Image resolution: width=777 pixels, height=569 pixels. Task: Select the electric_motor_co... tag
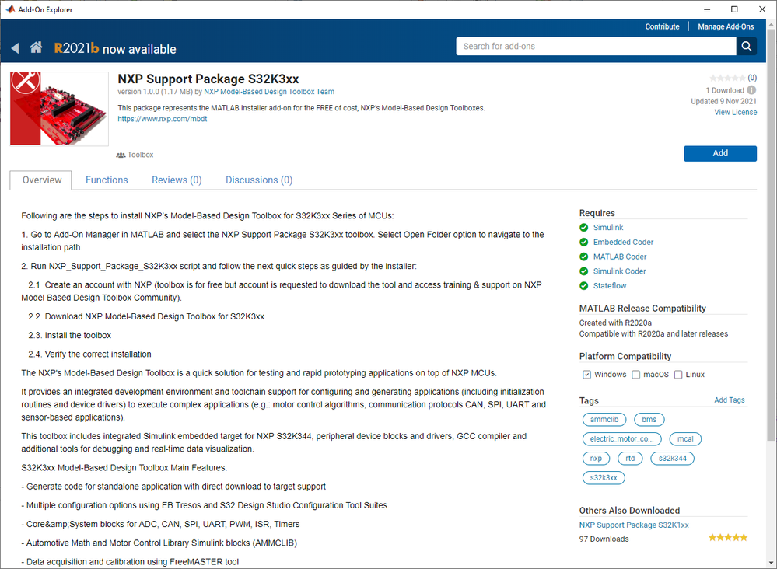click(621, 438)
